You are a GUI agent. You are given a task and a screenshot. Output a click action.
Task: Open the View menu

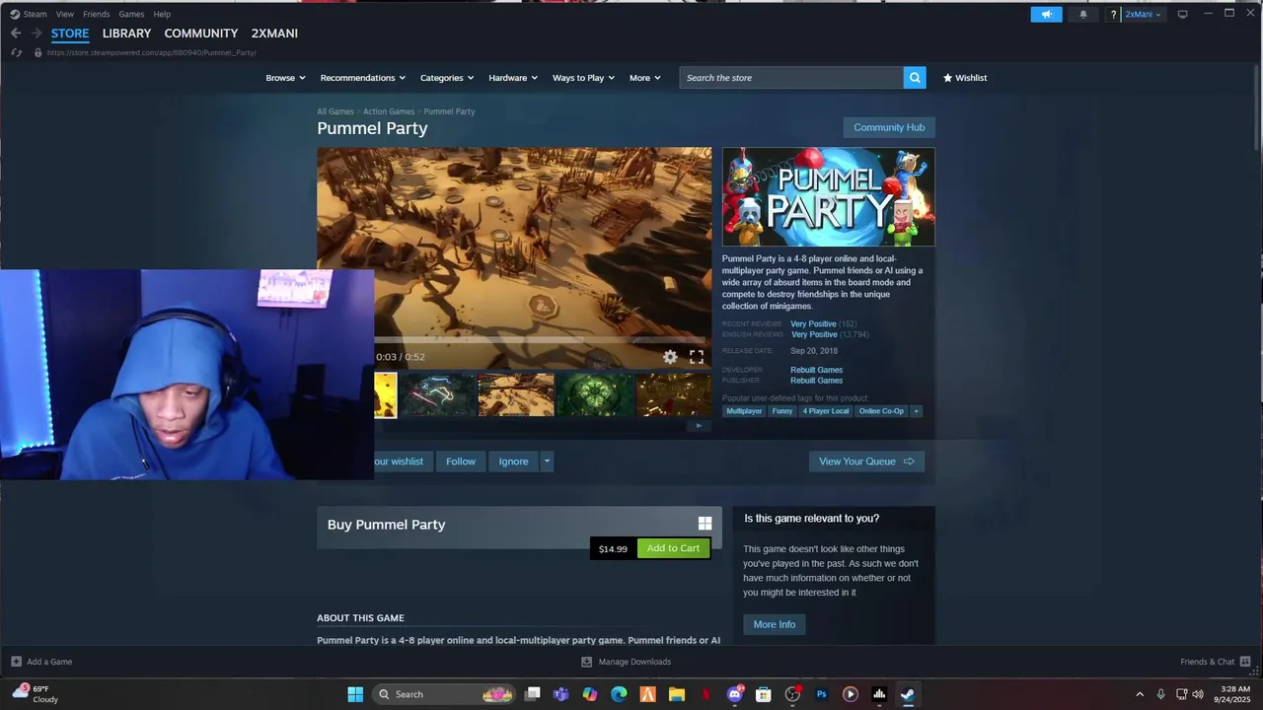coord(65,14)
